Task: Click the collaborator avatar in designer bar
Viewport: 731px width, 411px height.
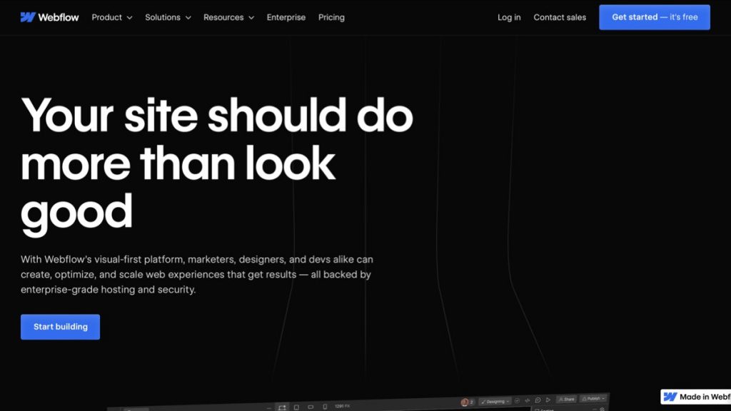Action: (465, 402)
